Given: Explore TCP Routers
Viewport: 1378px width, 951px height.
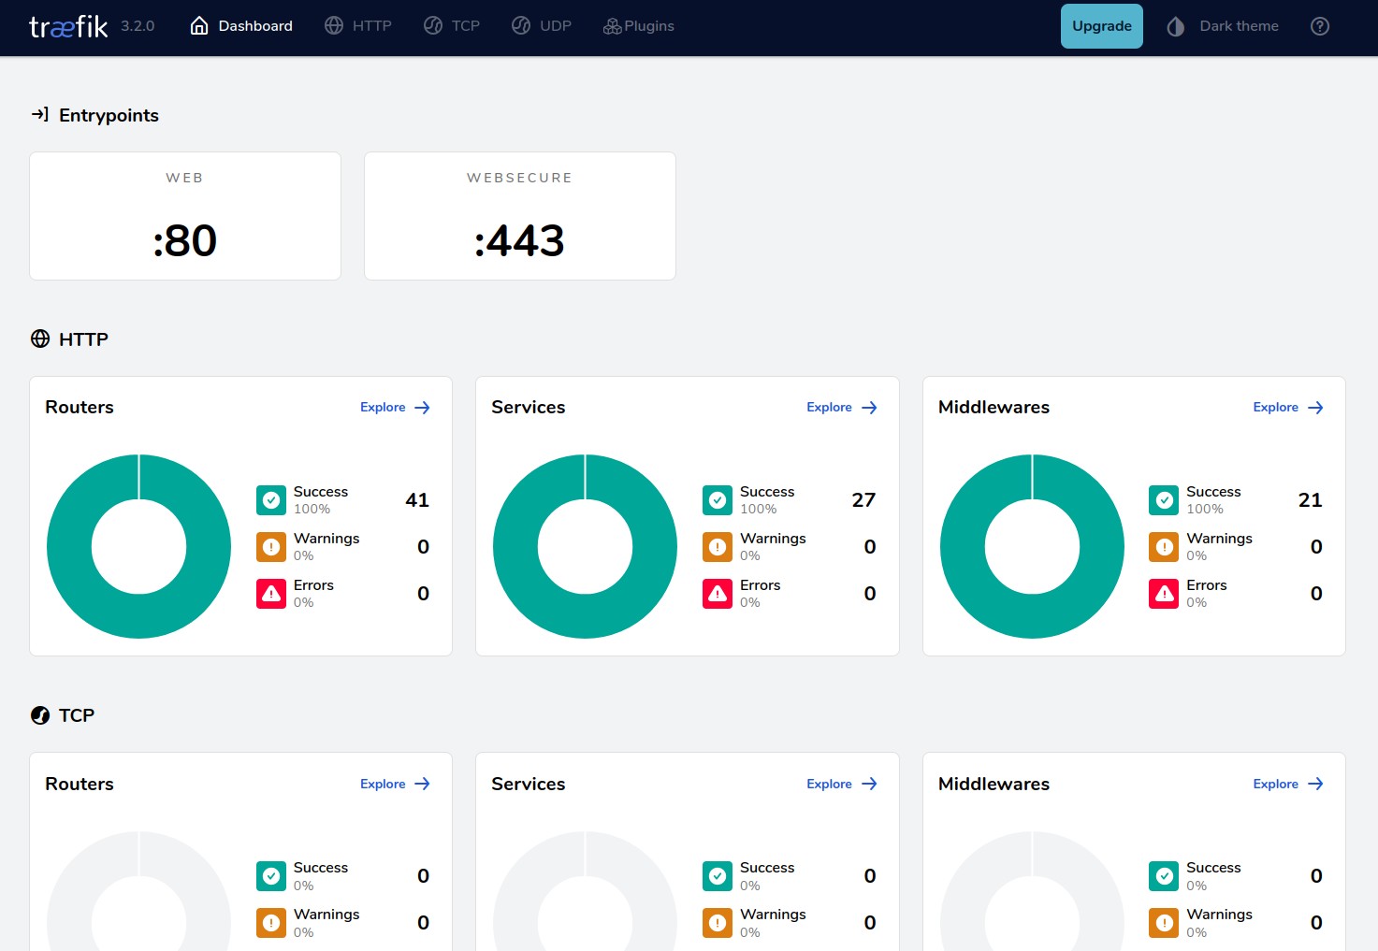Looking at the screenshot, I should click(395, 784).
